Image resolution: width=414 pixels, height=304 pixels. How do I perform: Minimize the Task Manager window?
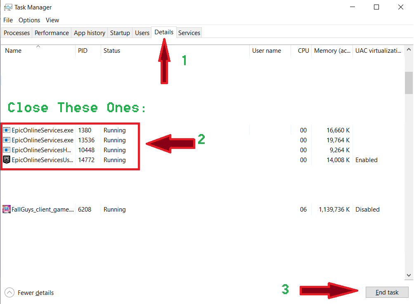(352, 7)
